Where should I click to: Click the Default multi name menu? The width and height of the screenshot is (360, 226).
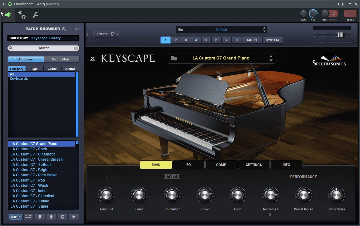(x=222, y=30)
